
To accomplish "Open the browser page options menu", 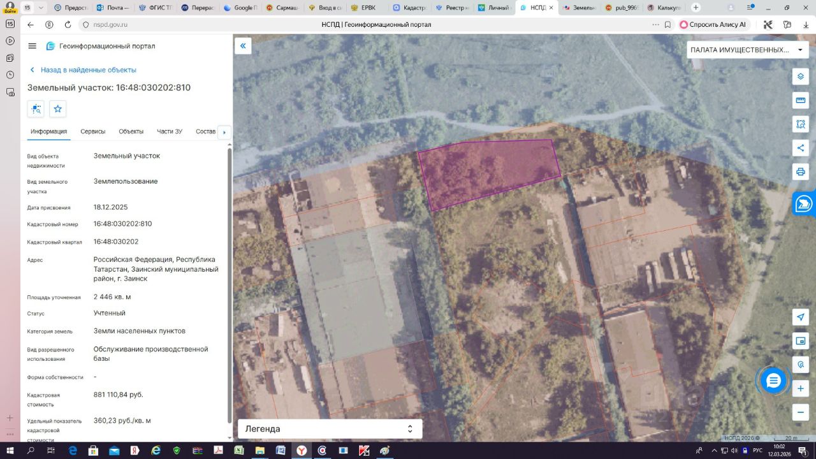I will [655, 24].
